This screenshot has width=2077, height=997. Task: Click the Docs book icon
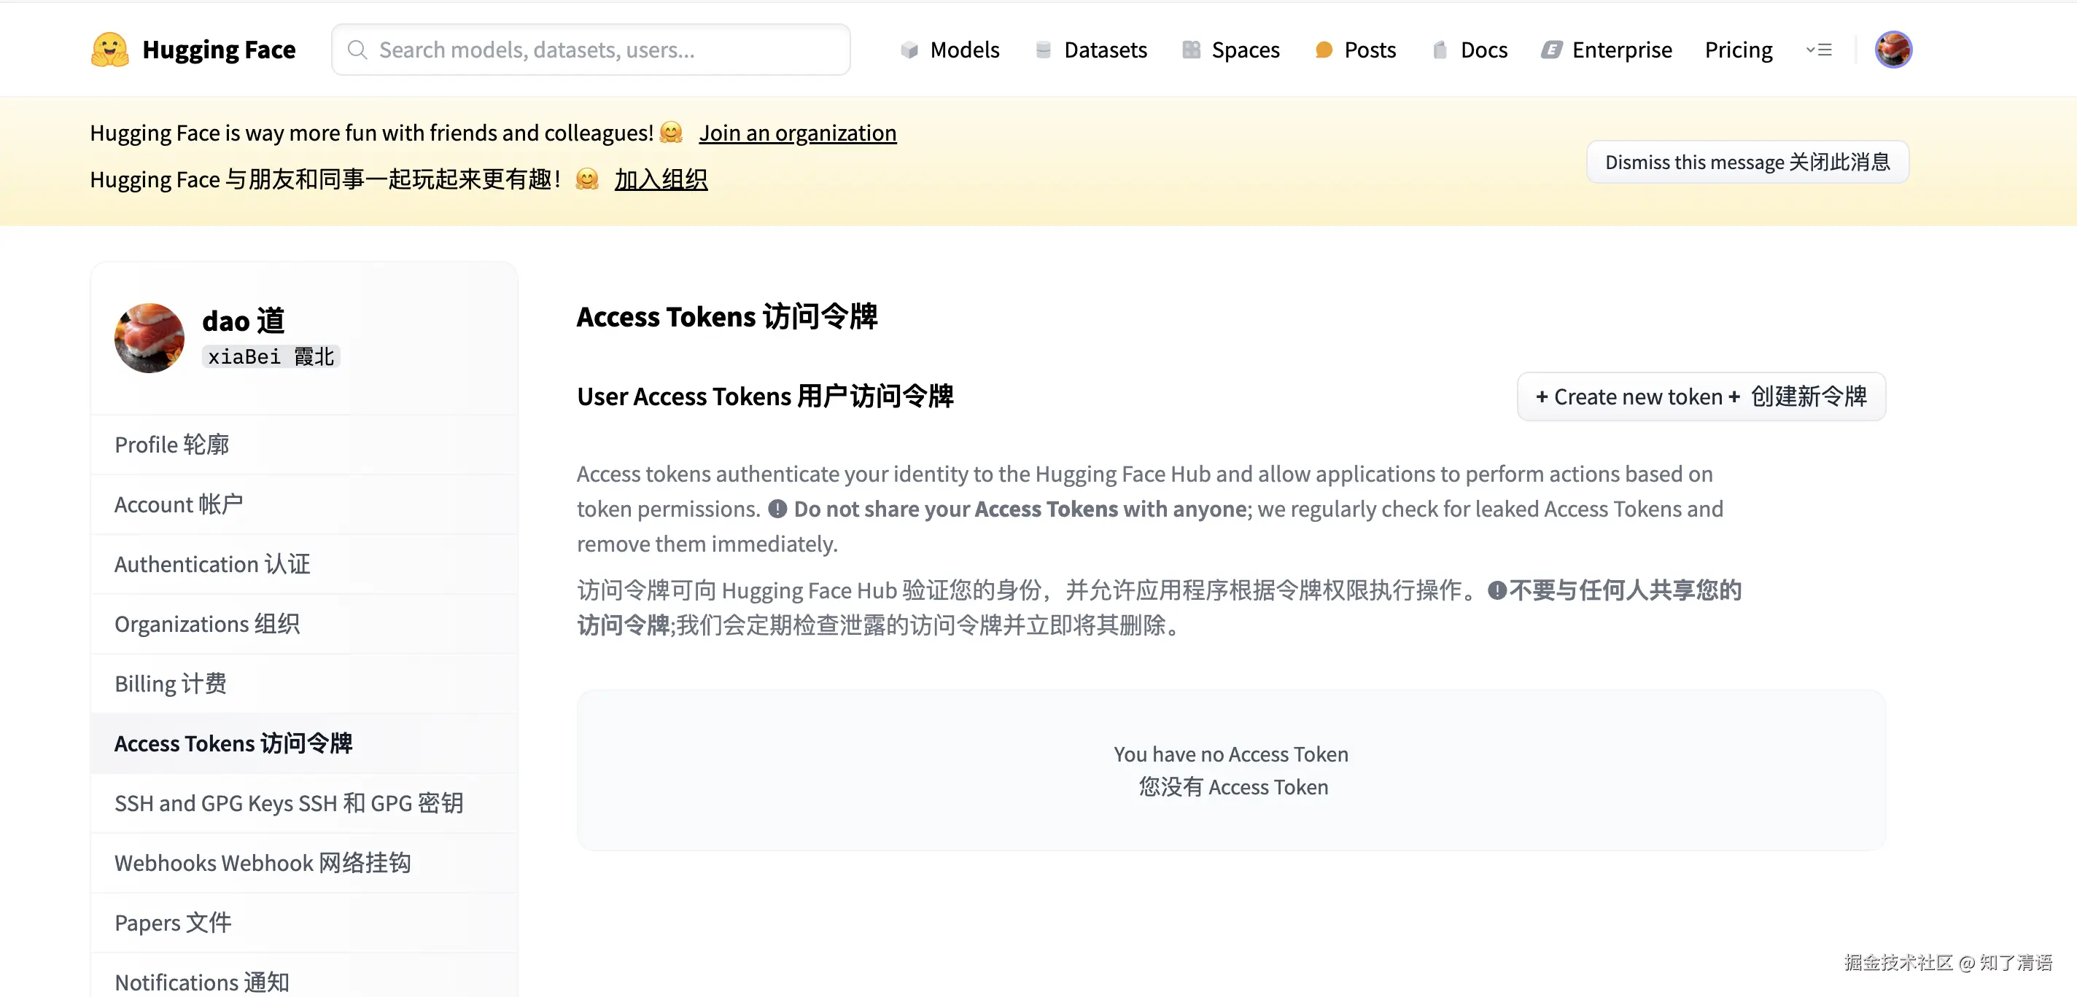coord(1439,50)
